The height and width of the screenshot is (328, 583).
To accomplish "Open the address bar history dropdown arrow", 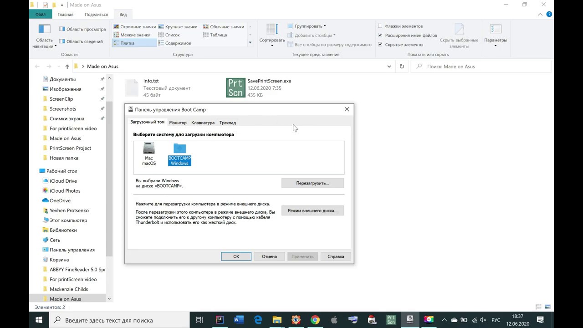I will 389,67.
